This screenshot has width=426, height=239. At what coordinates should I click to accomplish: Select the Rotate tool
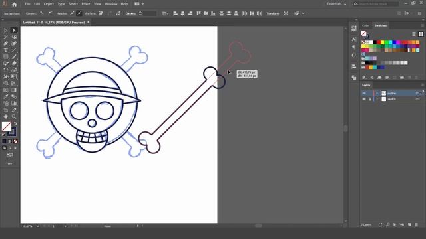click(x=6, y=70)
